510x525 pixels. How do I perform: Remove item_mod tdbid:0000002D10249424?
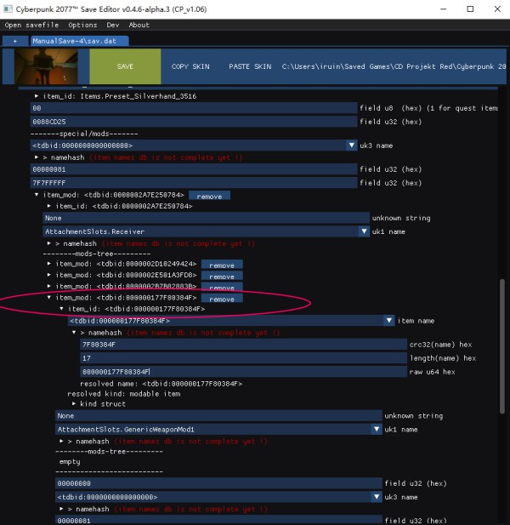tap(221, 265)
